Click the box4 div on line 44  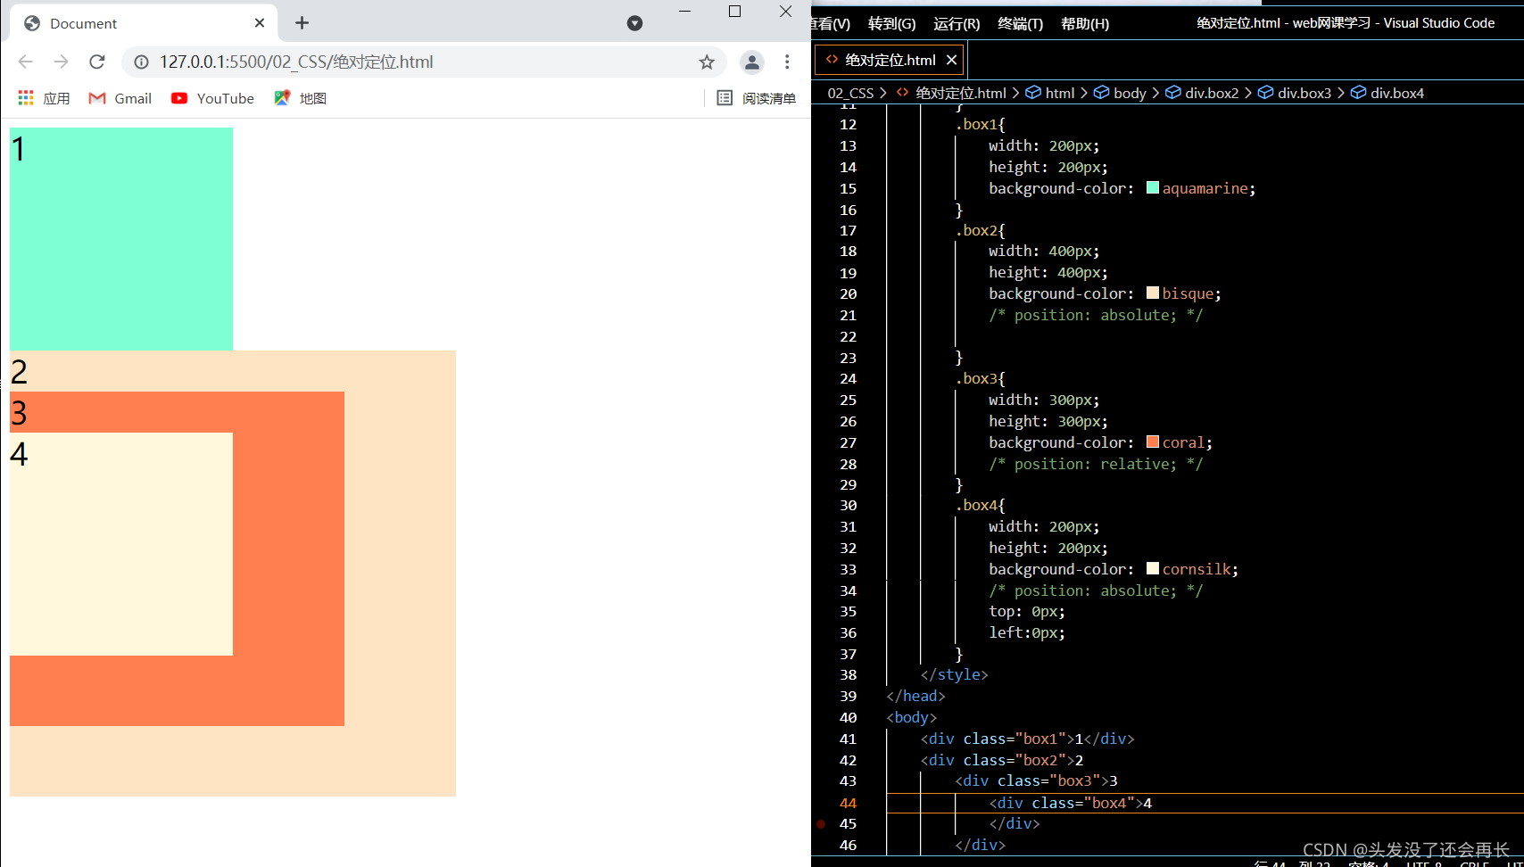[1071, 803]
